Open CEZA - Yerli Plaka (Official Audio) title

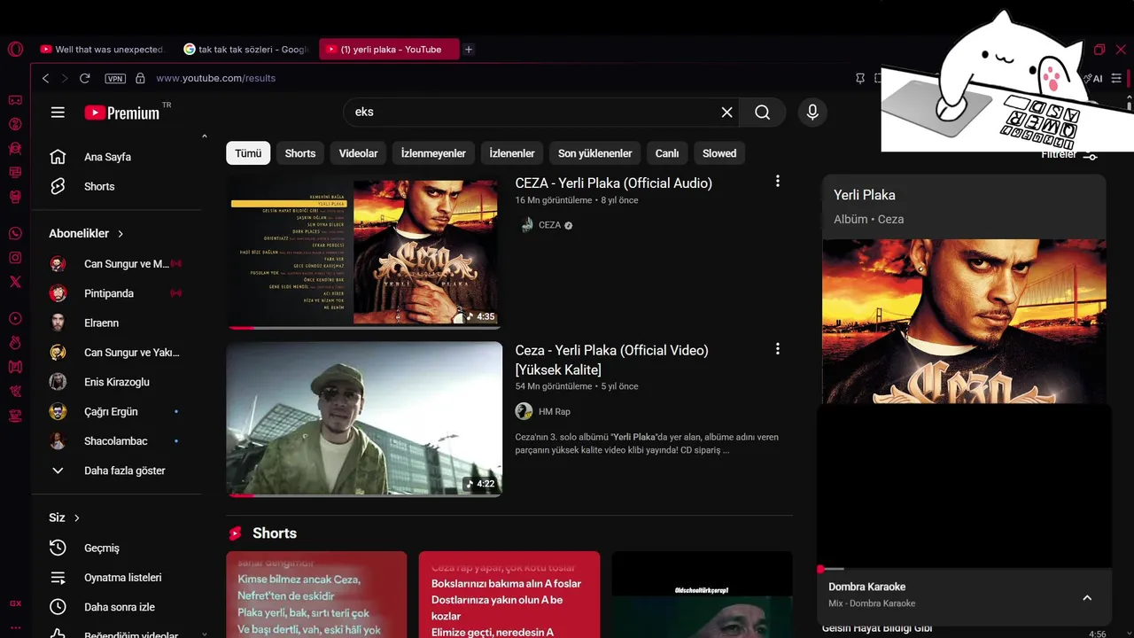click(614, 183)
